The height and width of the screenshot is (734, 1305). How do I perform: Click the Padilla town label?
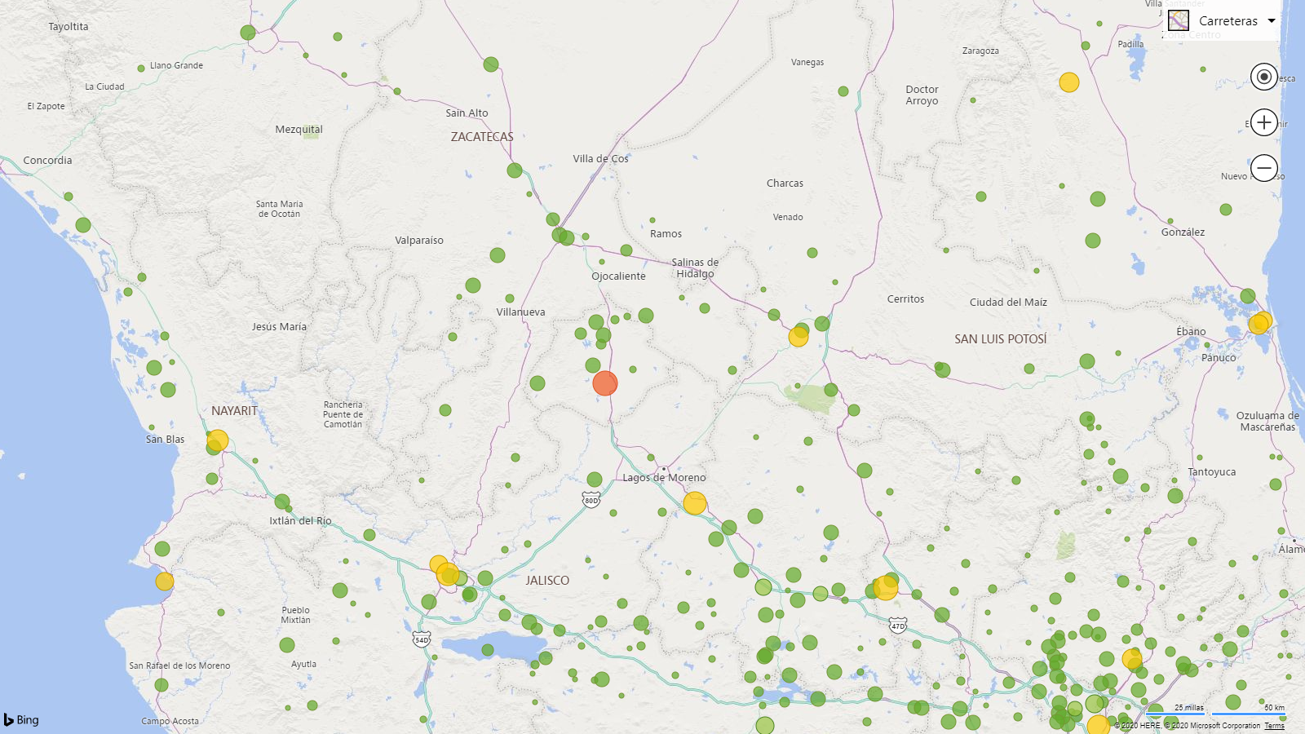pos(1131,44)
